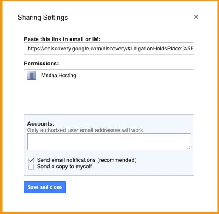This screenshot has width=219, height=214.
Task: Select Medha Hosting name in Permissions list
Action: (x=59, y=76)
